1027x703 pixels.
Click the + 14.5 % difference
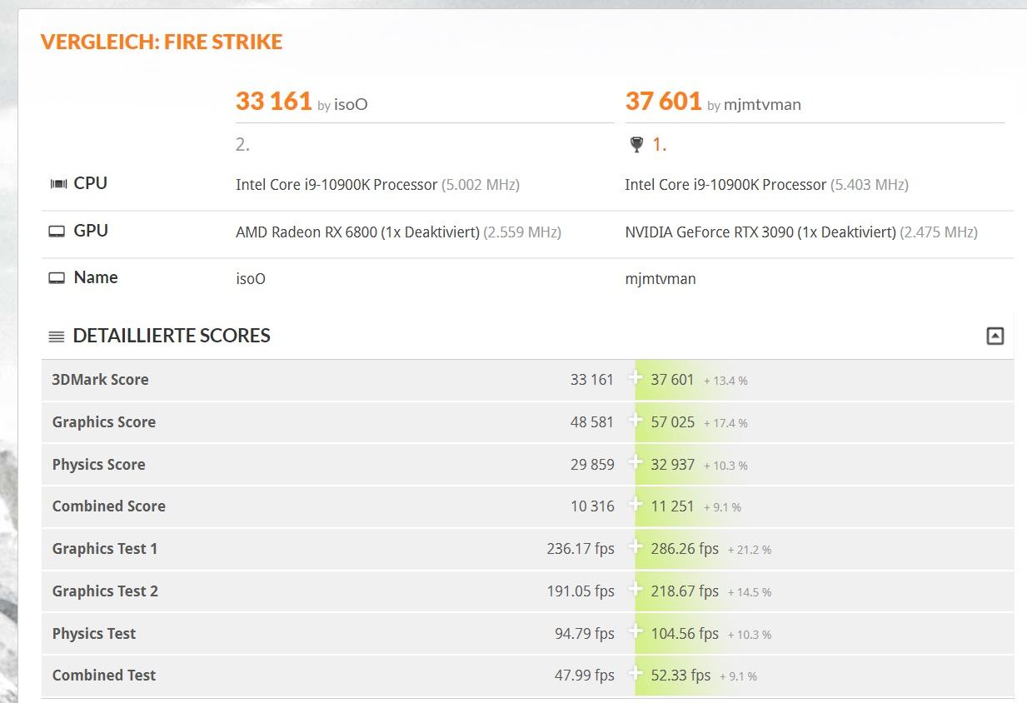click(750, 592)
